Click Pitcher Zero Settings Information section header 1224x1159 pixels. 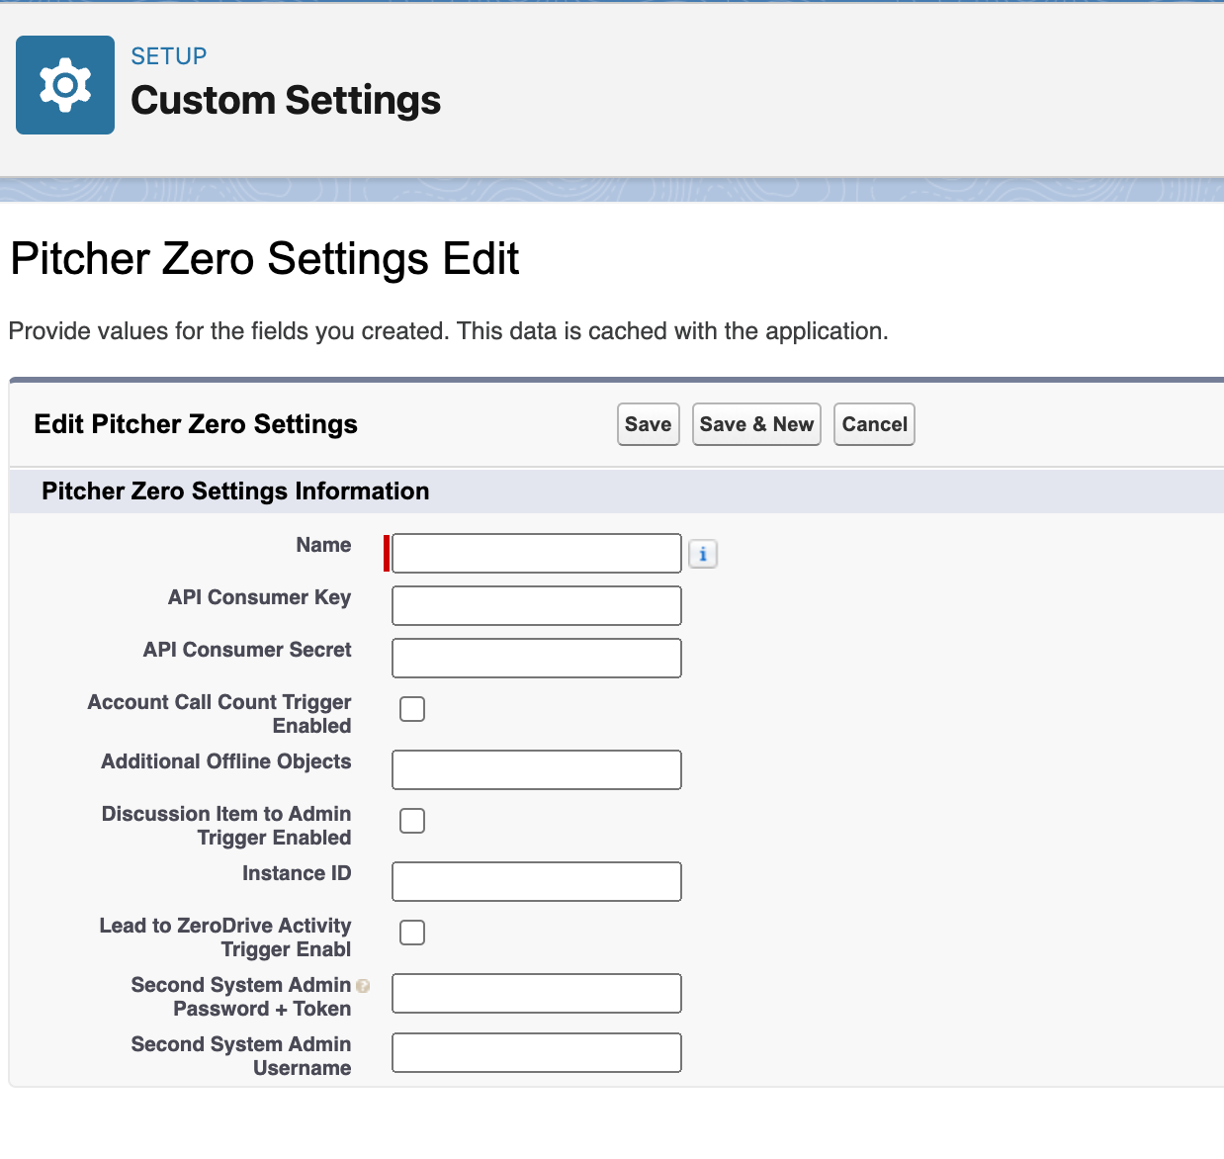click(x=235, y=491)
